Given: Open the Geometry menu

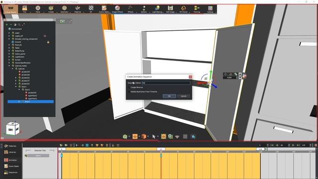Looking at the screenshot, I should (64, 9).
